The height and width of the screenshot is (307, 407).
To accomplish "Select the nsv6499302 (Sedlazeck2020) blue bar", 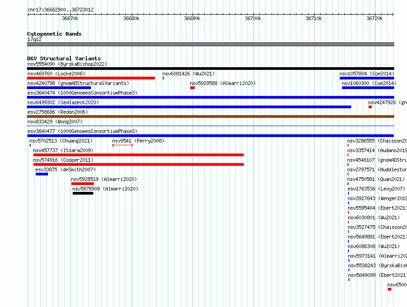I will 189,107.
